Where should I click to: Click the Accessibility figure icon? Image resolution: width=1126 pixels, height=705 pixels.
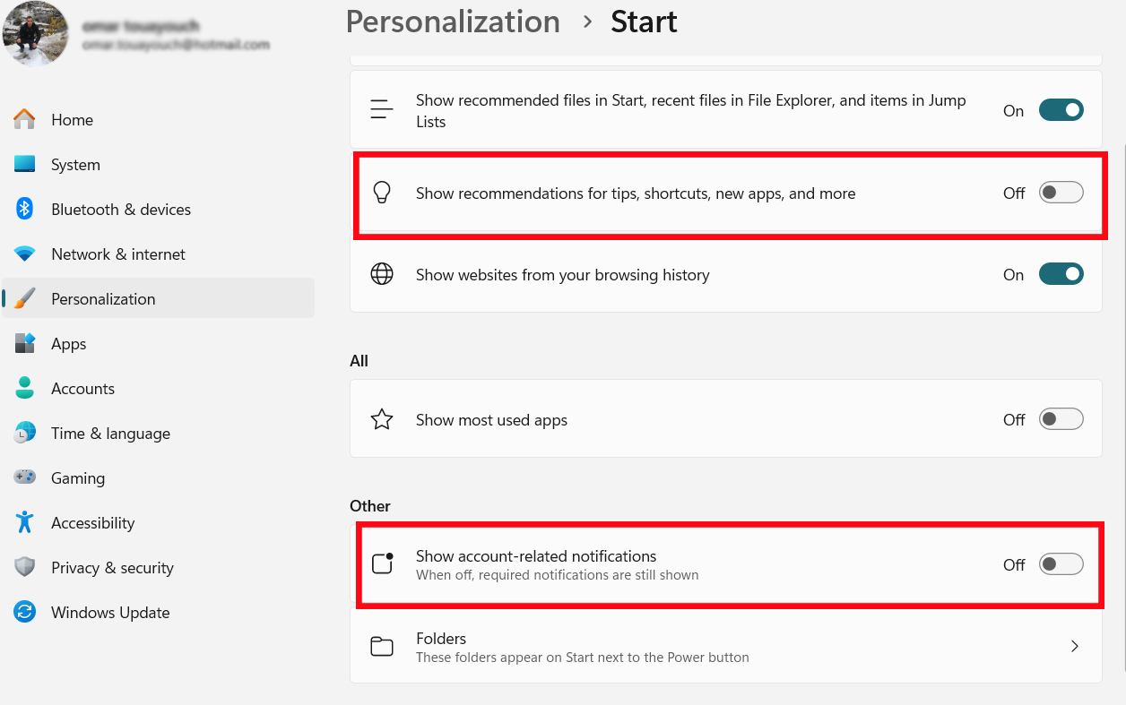tap(25, 522)
